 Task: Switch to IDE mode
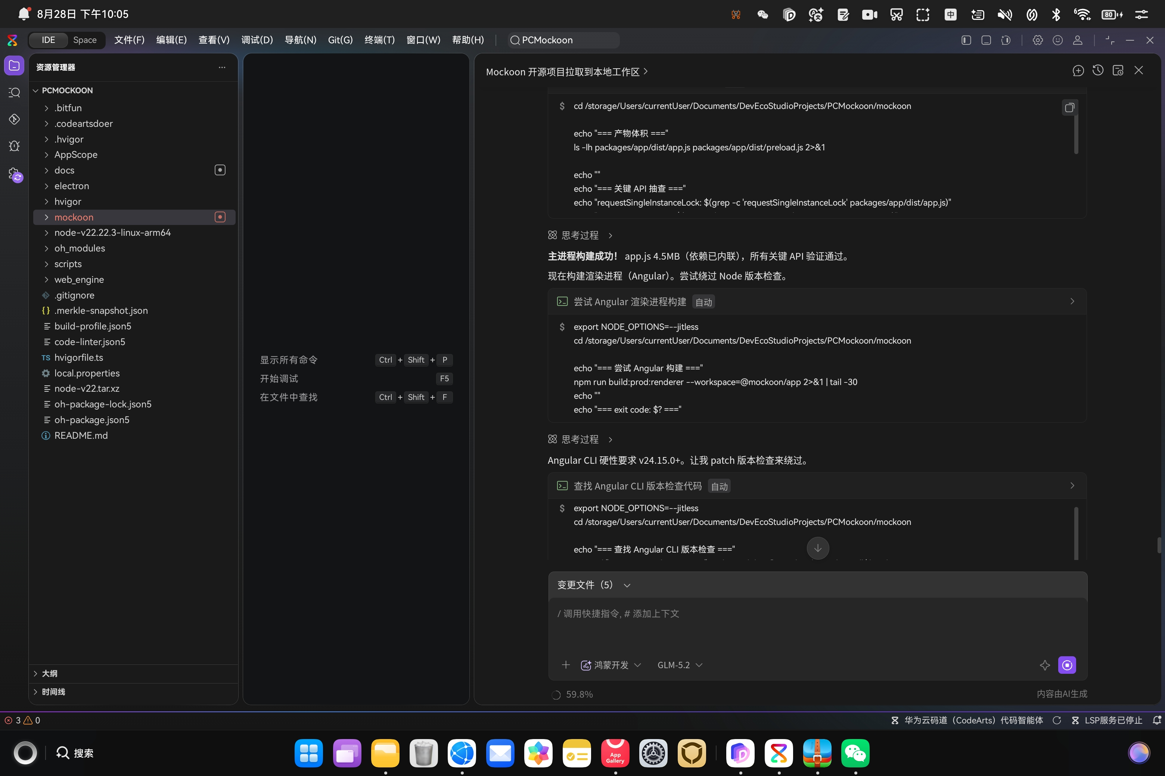pyautogui.click(x=48, y=40)
